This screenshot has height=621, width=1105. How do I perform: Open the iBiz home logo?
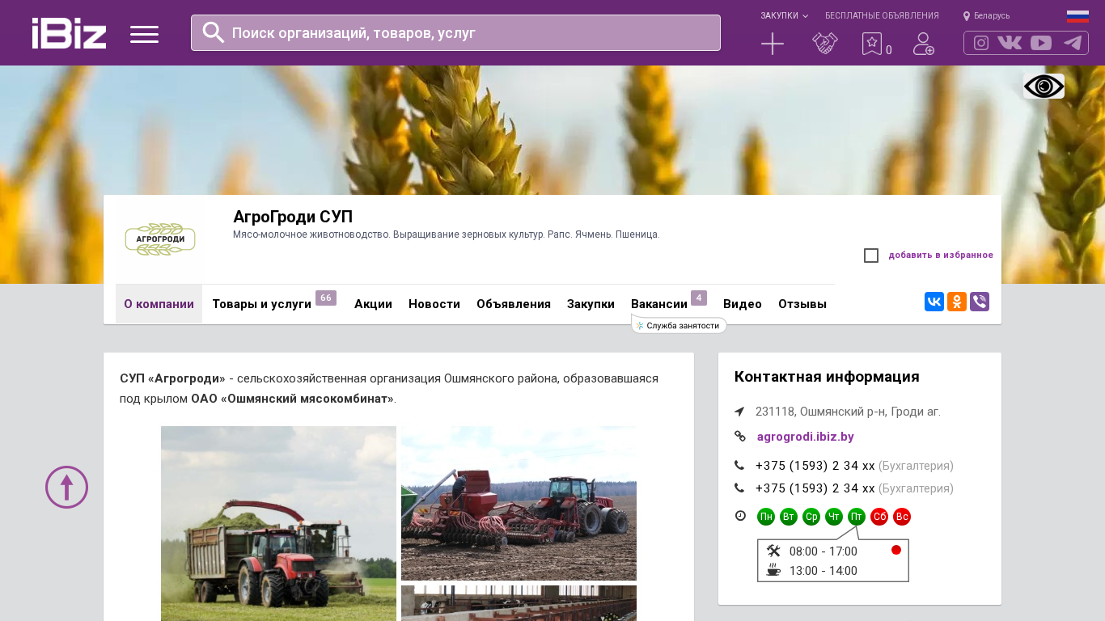point(69,33)
